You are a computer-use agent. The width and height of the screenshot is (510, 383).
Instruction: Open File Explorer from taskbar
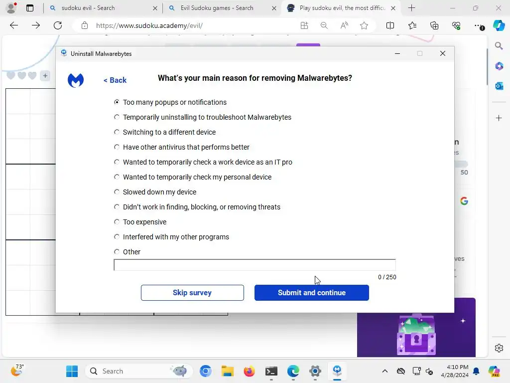[x=227, y=371]
